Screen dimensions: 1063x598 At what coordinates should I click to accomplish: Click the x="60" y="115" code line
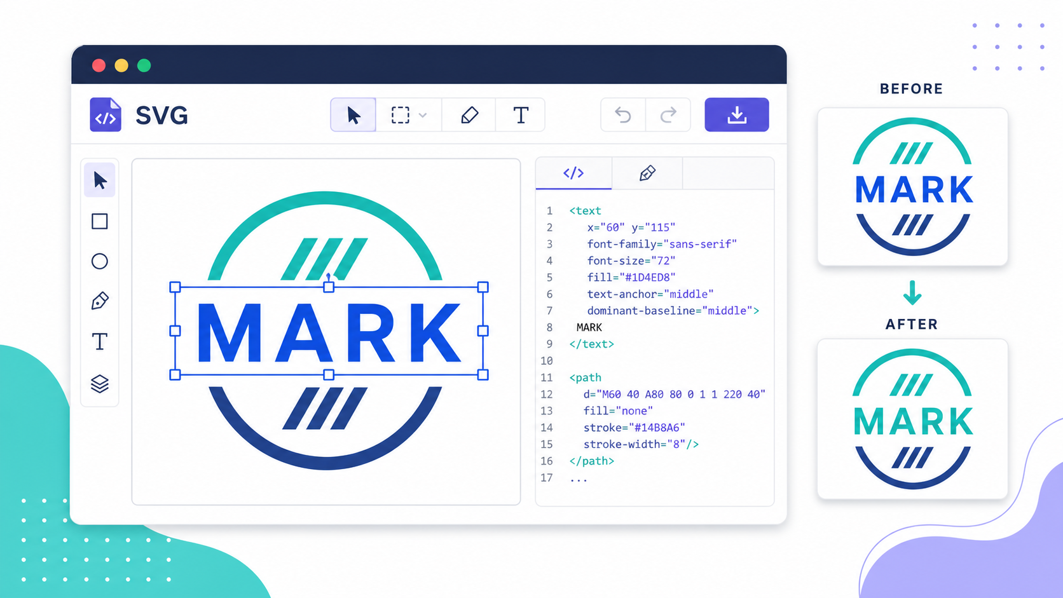pos(631,227)
